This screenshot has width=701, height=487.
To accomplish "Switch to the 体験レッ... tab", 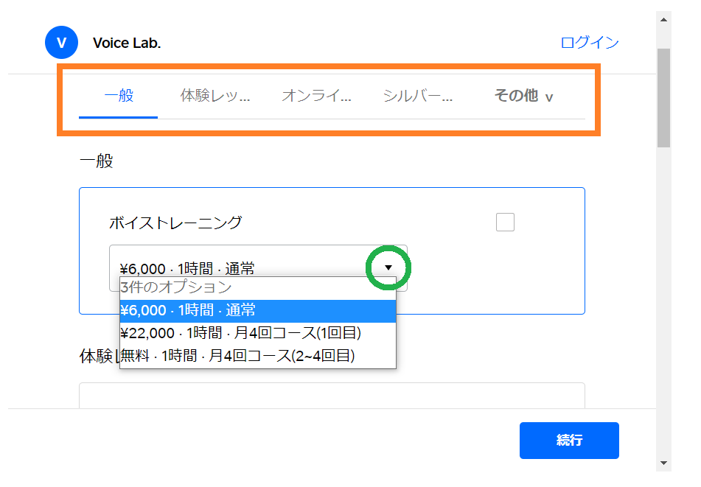I will pos(215,96).
